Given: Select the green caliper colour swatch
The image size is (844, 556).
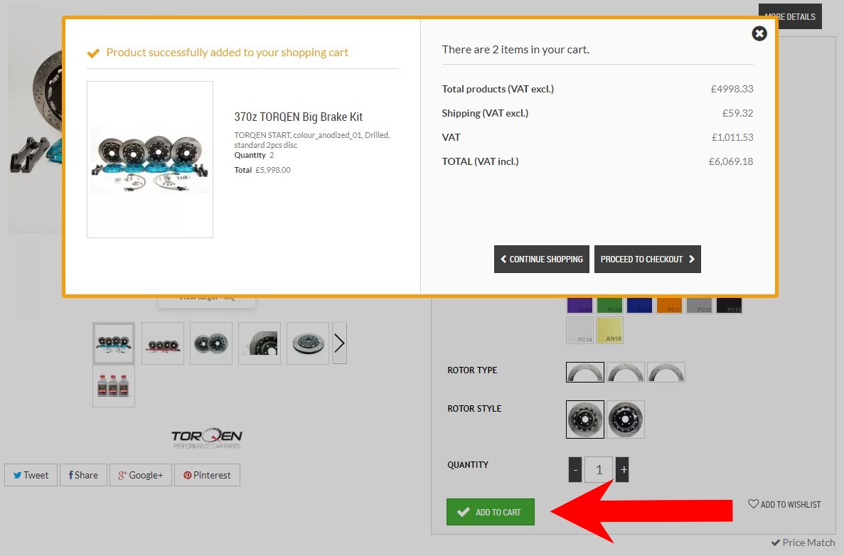Looking at the screenshot, I should [609, 305].
